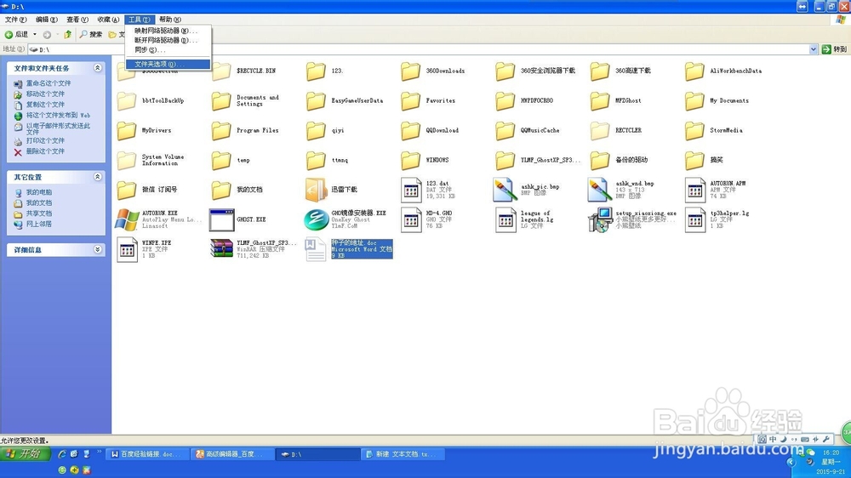The width and height of the screenshot is (851, 478).
Task: Click 以电子邮件形式发送此文件 link
Action: point(58,128)
